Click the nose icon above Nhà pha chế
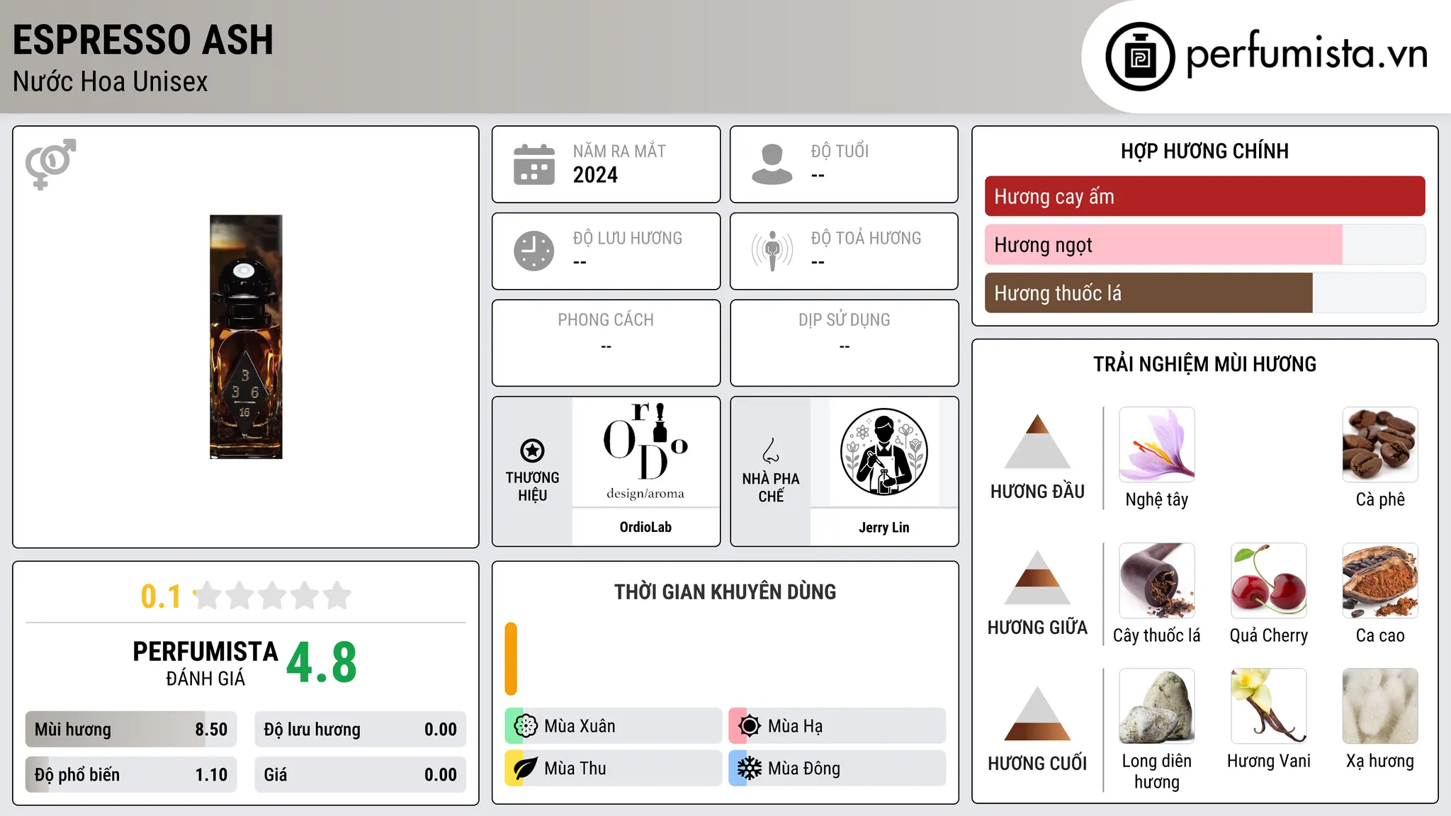The width and height of the screenshot is (1451, 816). click(771, 450)
